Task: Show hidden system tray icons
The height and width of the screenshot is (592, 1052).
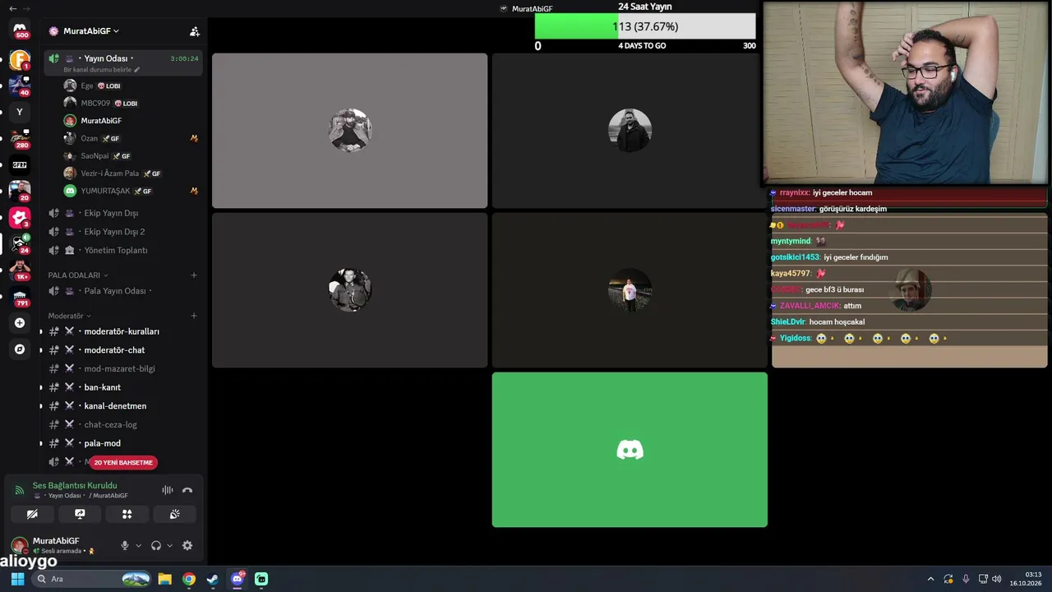Action: 930,579
